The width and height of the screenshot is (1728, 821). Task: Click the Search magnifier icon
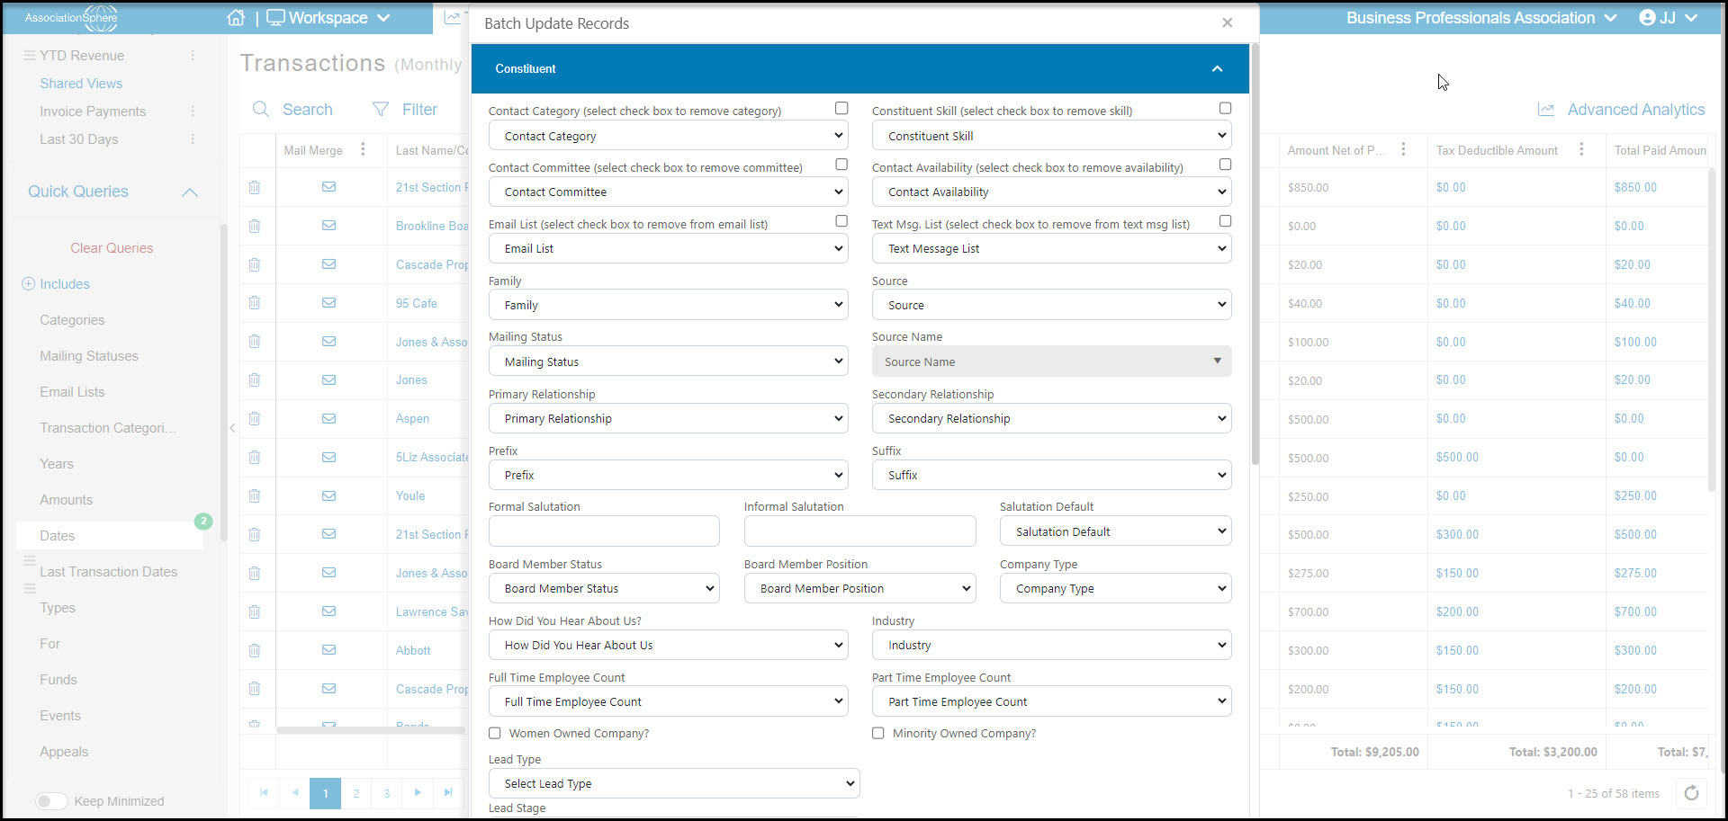pyautogui.click(x=261, y=110)
